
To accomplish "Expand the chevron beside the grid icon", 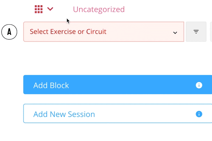I will point(50,9).
